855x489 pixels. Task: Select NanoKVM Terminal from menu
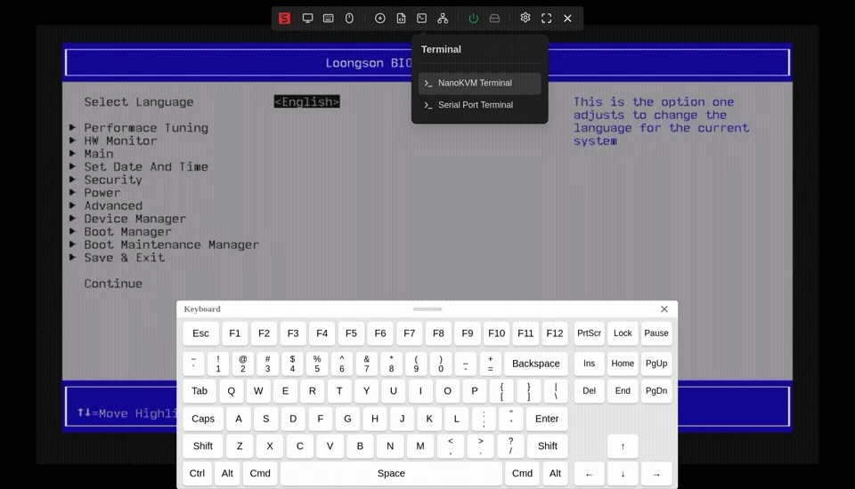(480, 84)
